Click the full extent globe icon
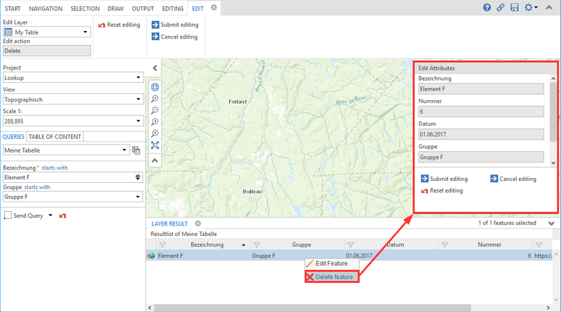Screen dimensions: 561x312 [155, 87]
